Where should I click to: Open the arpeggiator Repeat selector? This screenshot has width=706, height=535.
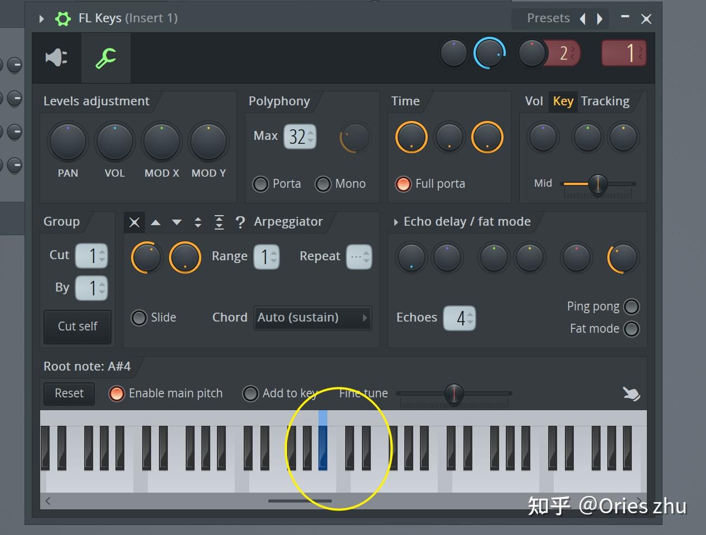tap(359, 256)
